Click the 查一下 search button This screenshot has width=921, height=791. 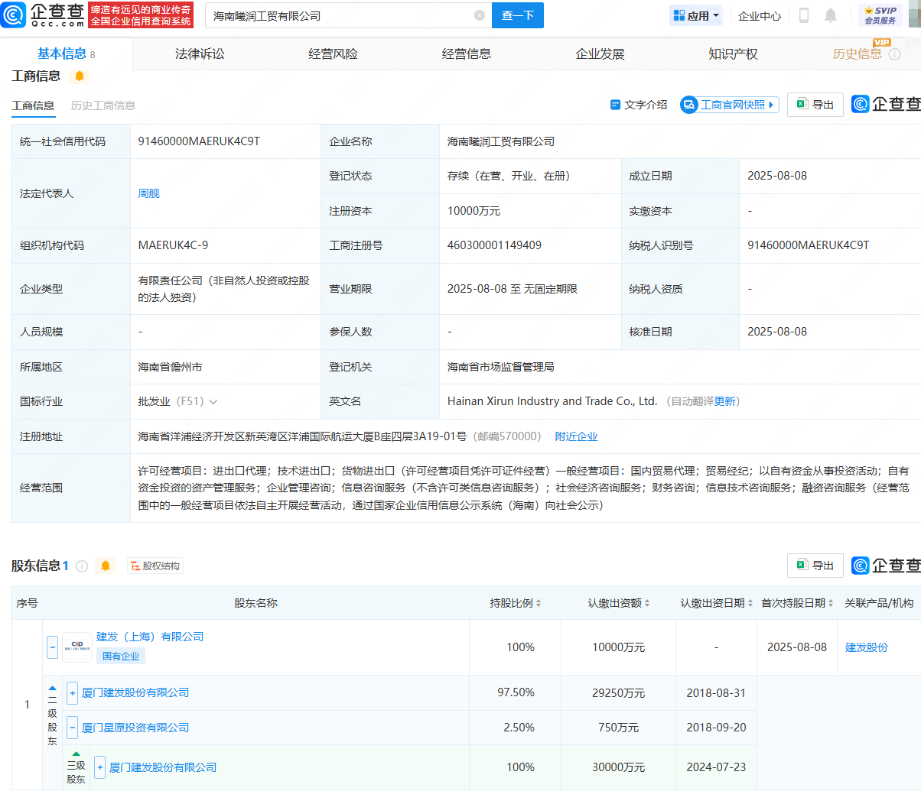point(518,15)
